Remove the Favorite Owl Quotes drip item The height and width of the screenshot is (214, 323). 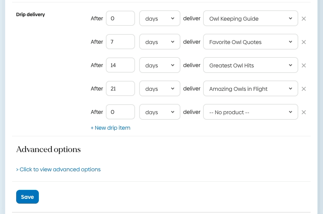click(x=304, y=42)
